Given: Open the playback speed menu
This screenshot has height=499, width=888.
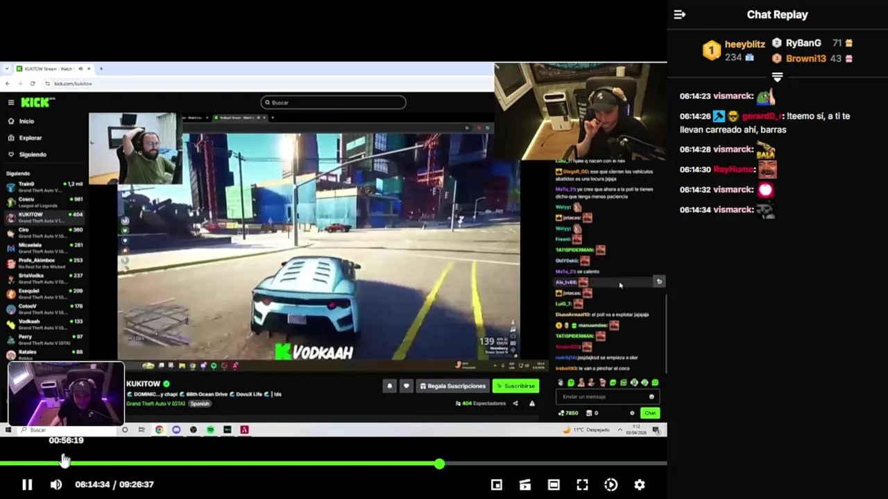Looking at the screenshot, I should [611, 485].
